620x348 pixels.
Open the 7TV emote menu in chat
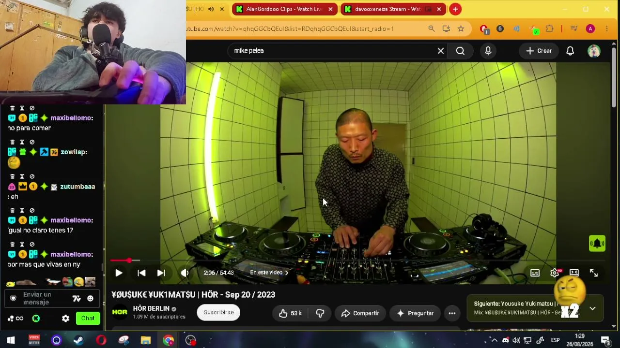tap(77, 299)
